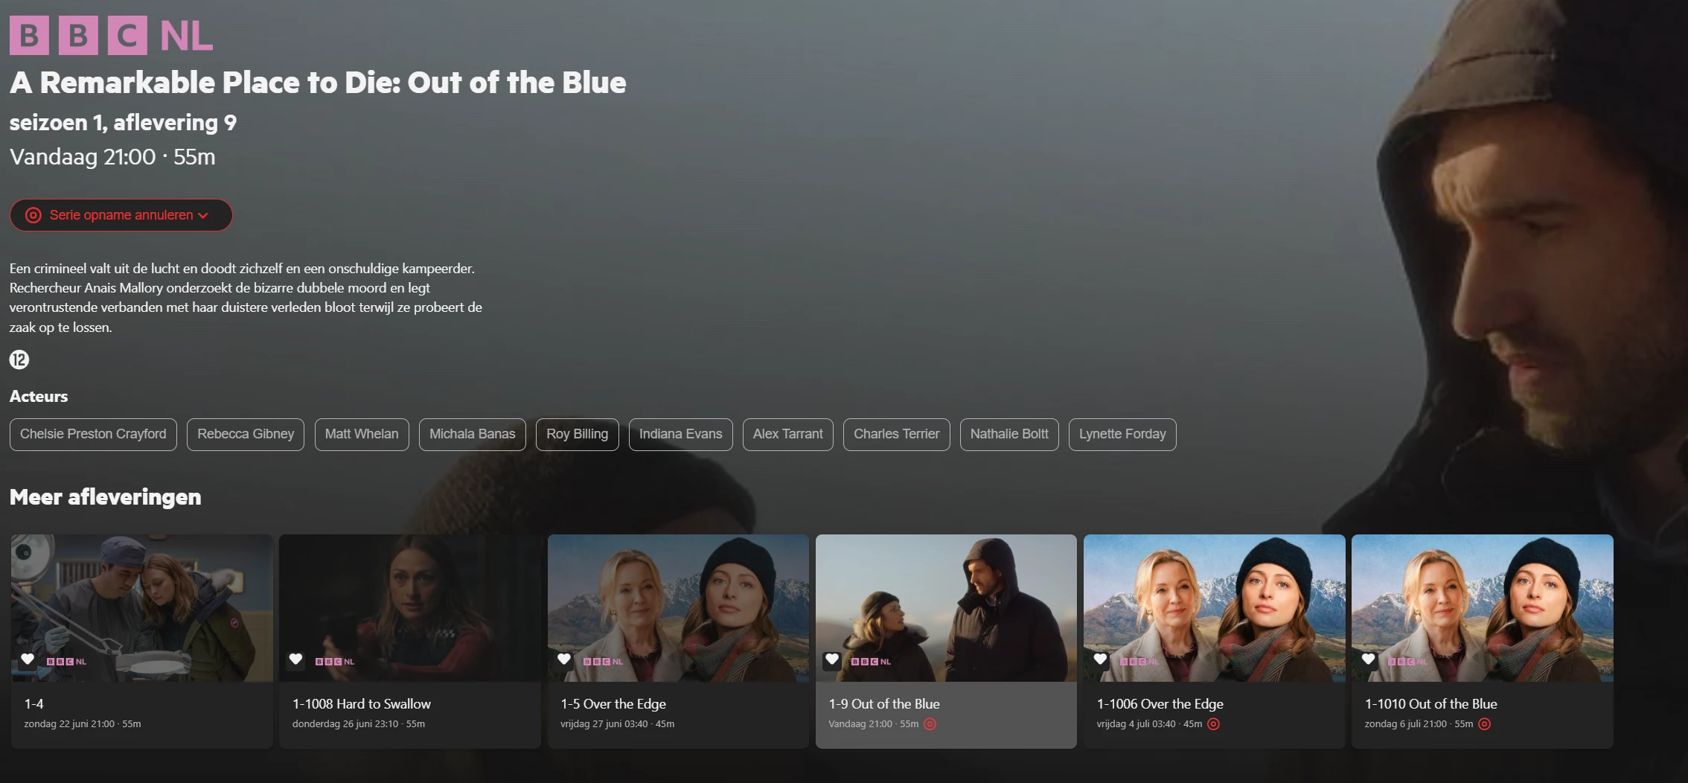1688x783 pixels.
Task: Open thumbnail for 1-1008 Hard to Swallow
Action: (410, 608)
